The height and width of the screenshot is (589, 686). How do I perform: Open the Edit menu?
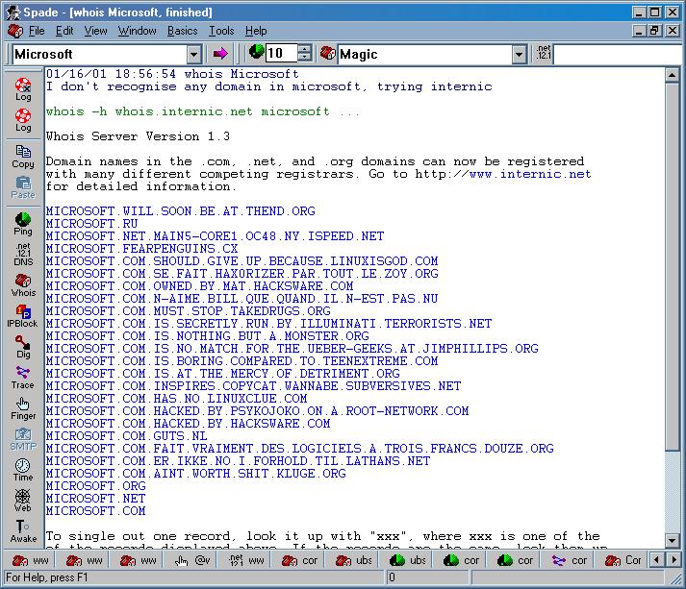click(x=64, y=31)
